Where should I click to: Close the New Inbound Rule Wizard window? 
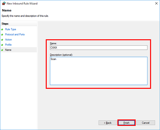156,4
